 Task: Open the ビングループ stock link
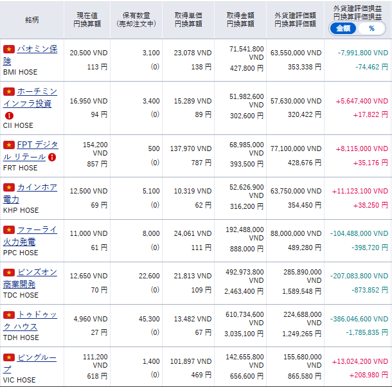click(37, 357)
